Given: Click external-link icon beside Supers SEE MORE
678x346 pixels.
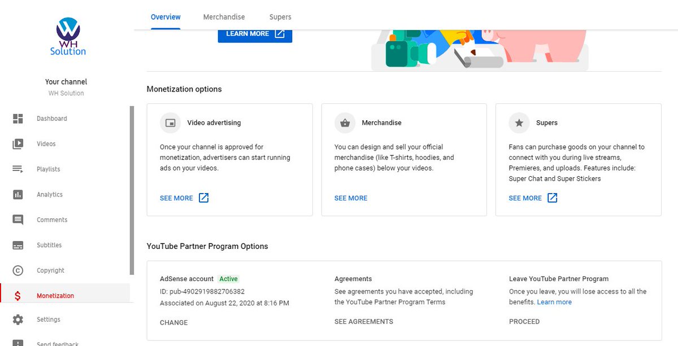Looking at the screenshot, I should [553, 198].
